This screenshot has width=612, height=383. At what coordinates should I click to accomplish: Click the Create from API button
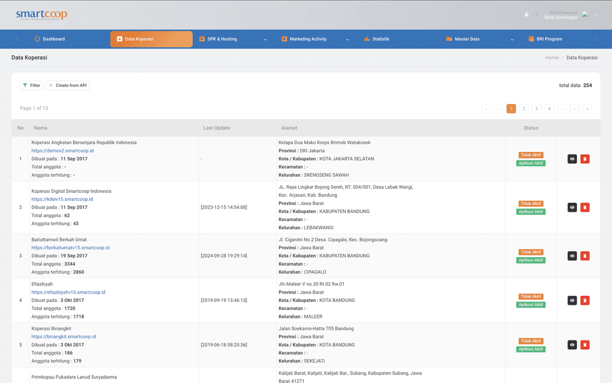[67, 85]
